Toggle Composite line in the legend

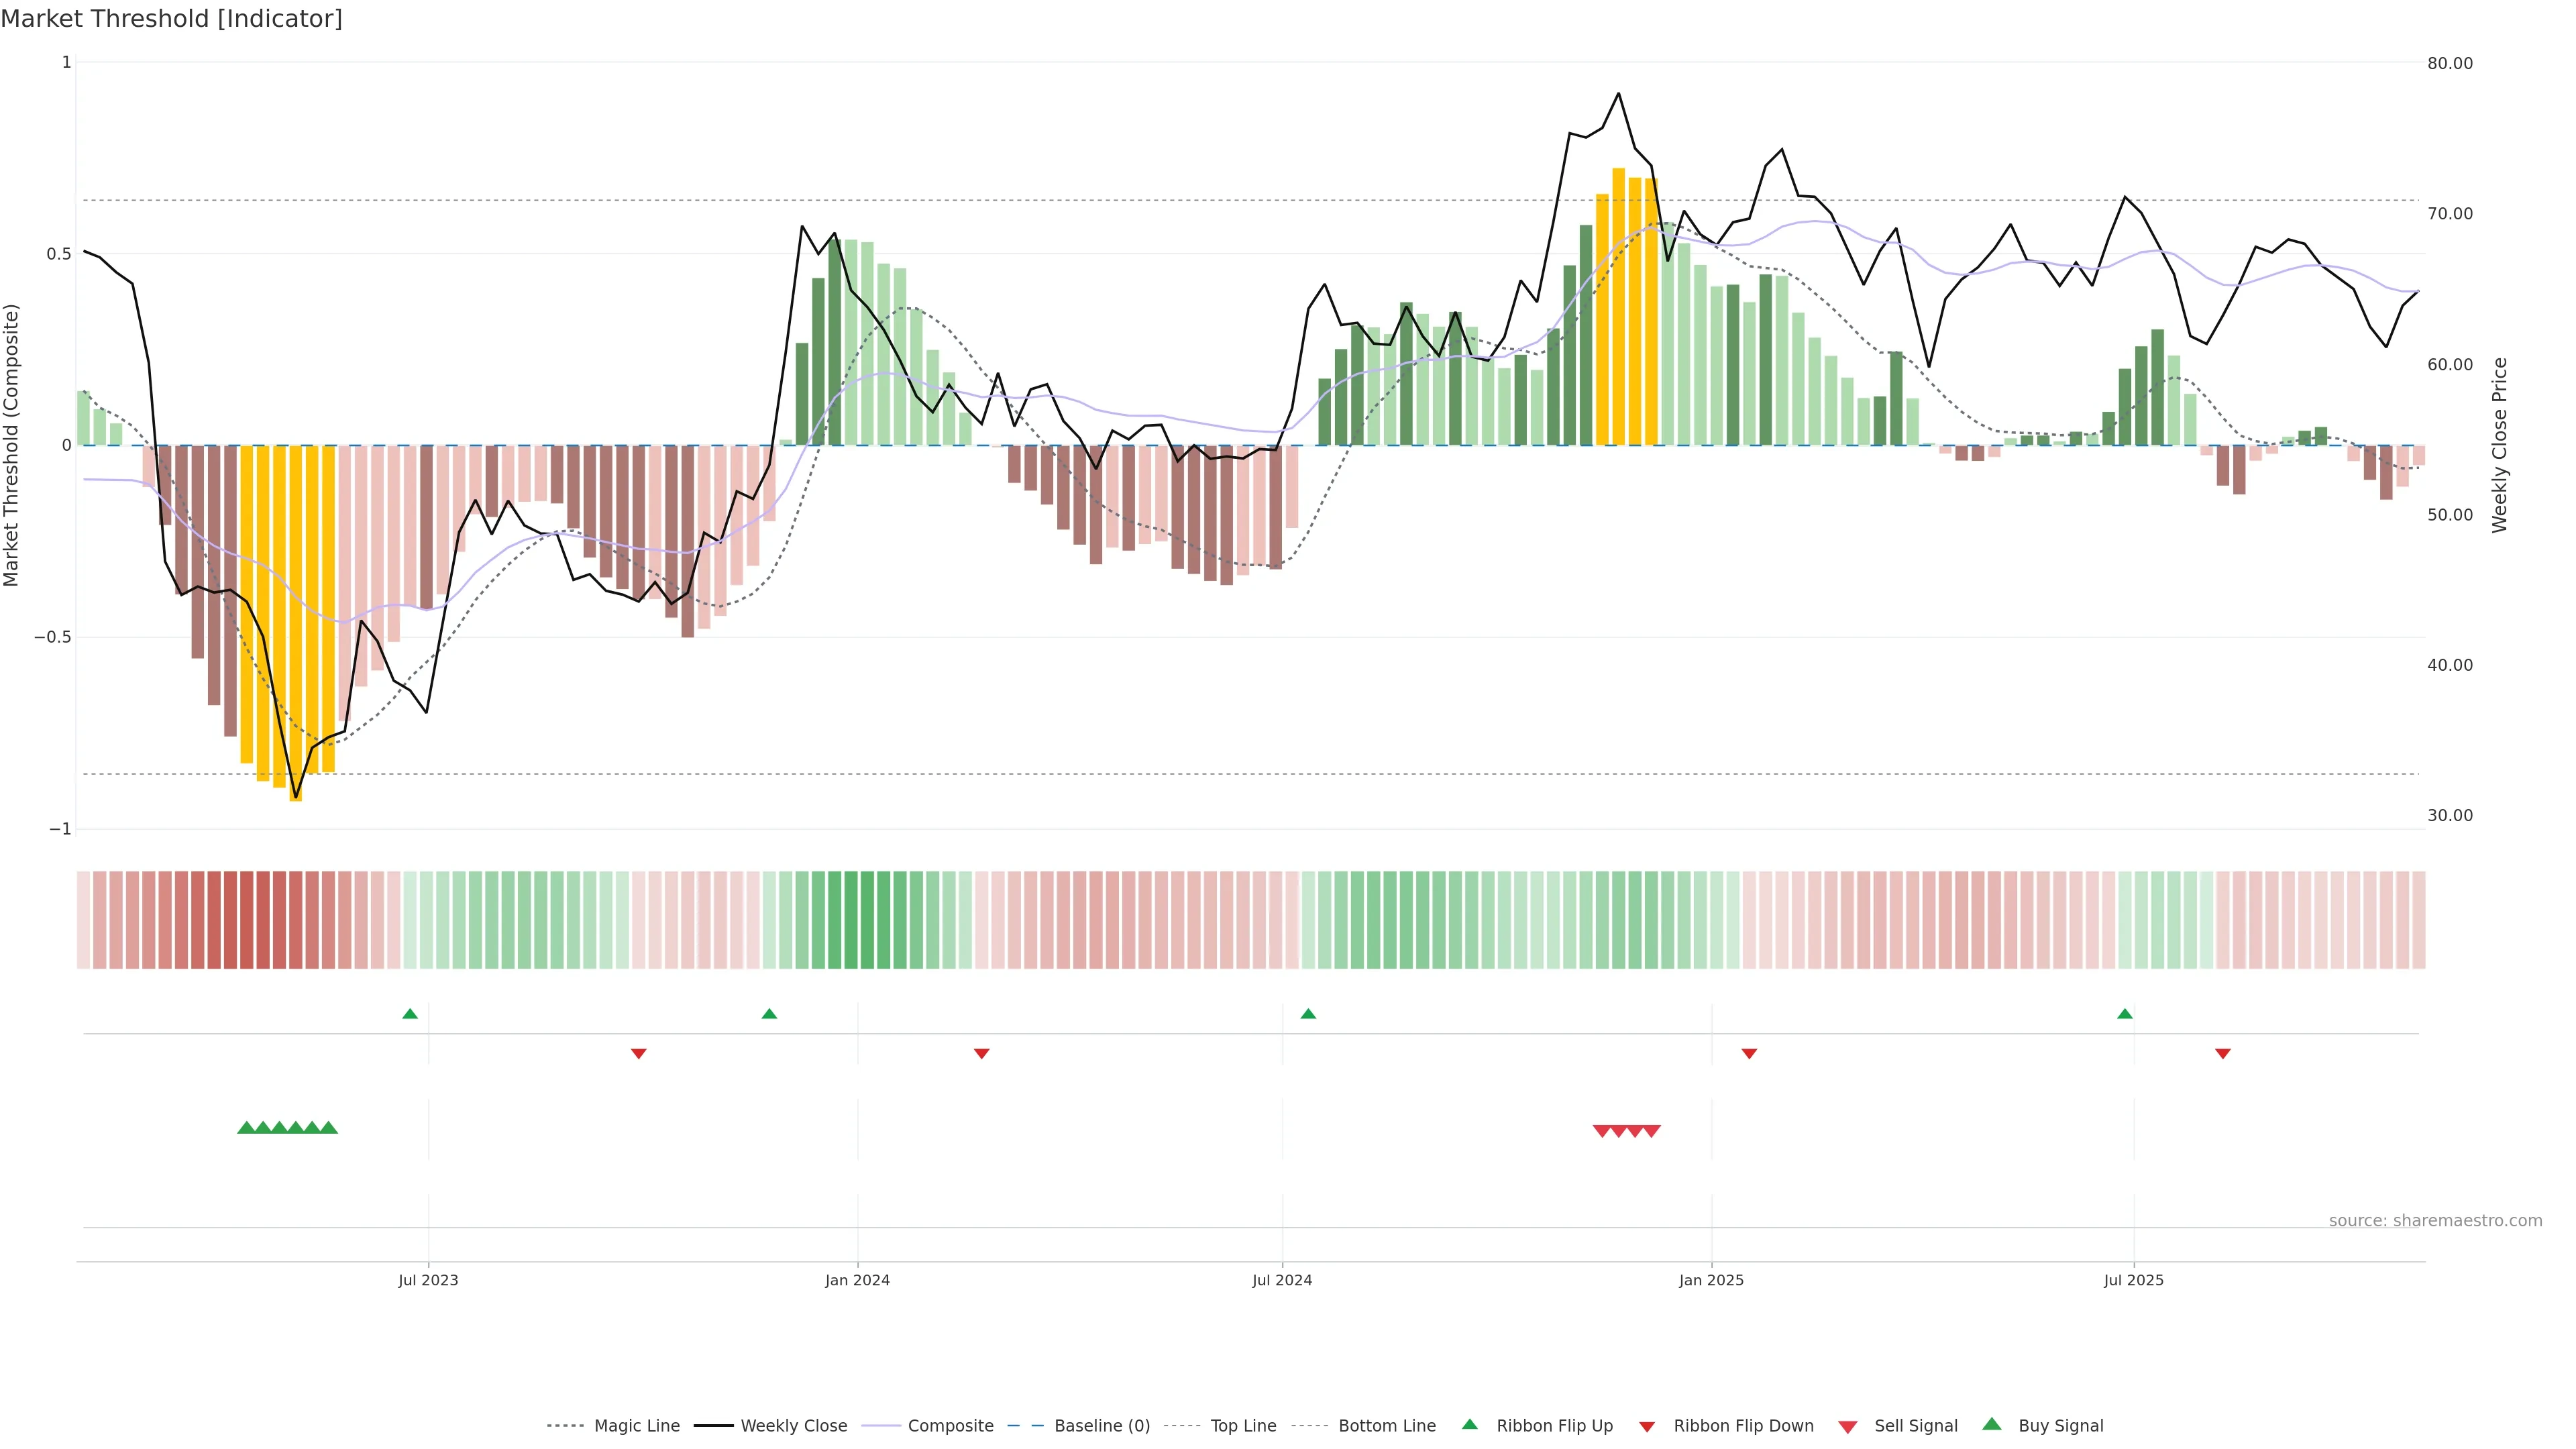[950, 1426]
